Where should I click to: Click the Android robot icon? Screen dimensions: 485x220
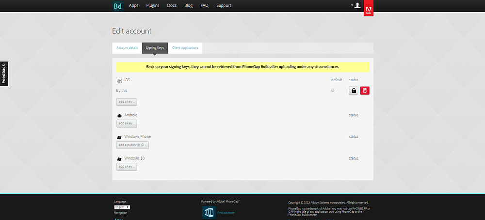point(119,116)
